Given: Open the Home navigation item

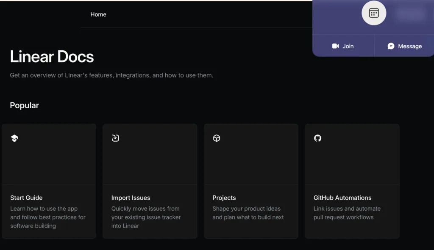Looking at the screenshot, I should click(x=98, y=14).
